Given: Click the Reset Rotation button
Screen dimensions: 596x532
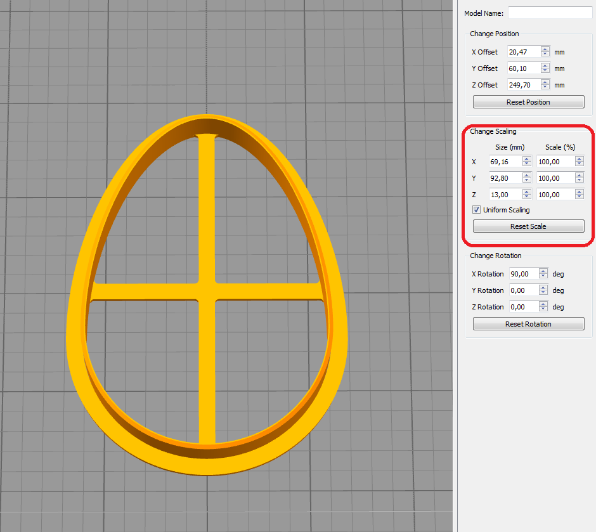Looking at the screenshot, I should (528, 324).
